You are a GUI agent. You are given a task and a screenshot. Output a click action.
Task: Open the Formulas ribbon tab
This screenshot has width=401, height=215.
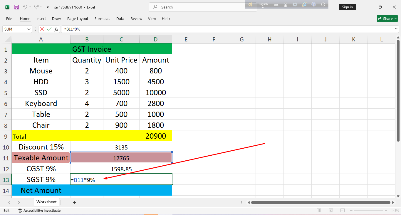click(102, 19)
